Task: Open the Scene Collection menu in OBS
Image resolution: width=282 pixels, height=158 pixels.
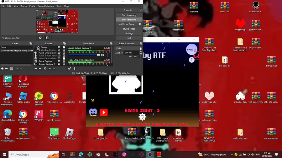Action: pyautogui.click(x=46, y=6)
